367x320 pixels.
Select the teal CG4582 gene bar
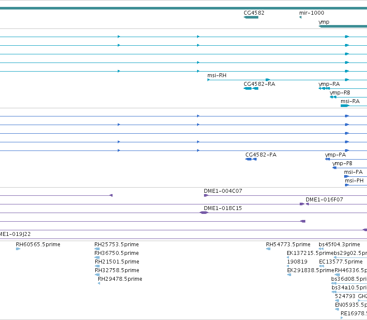point(251,17)
